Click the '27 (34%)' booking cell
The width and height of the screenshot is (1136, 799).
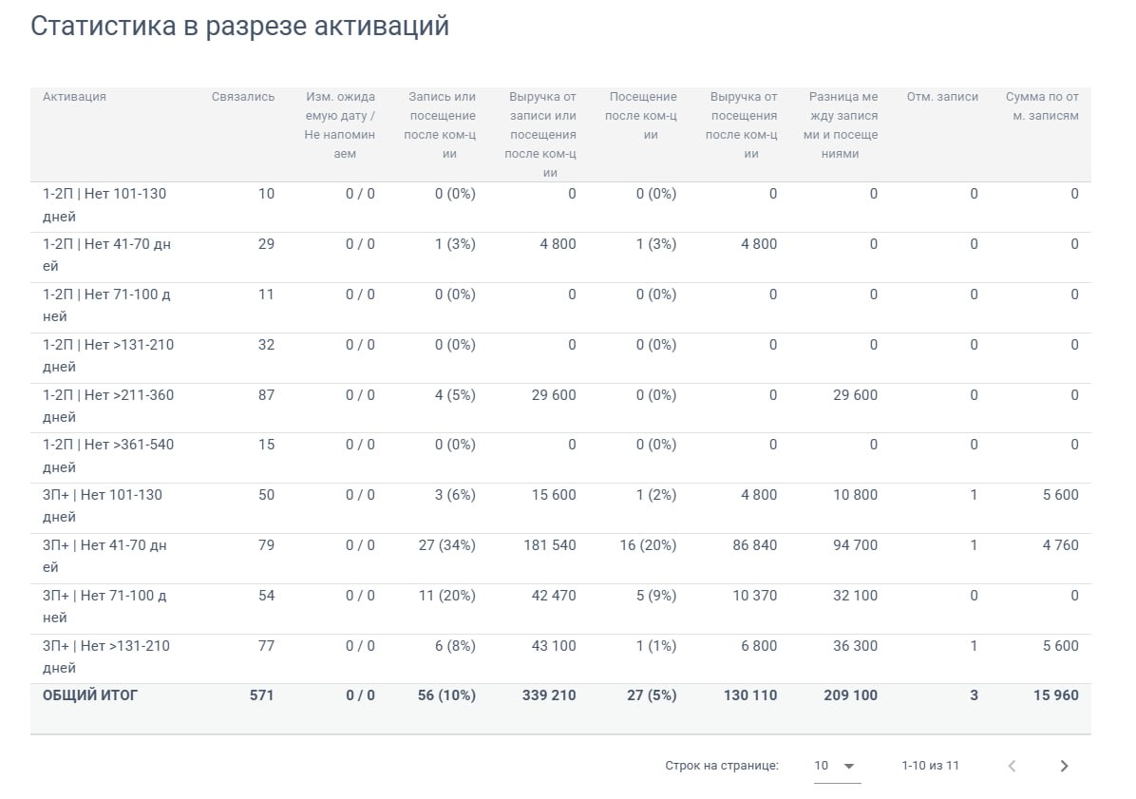pos(447,545)
